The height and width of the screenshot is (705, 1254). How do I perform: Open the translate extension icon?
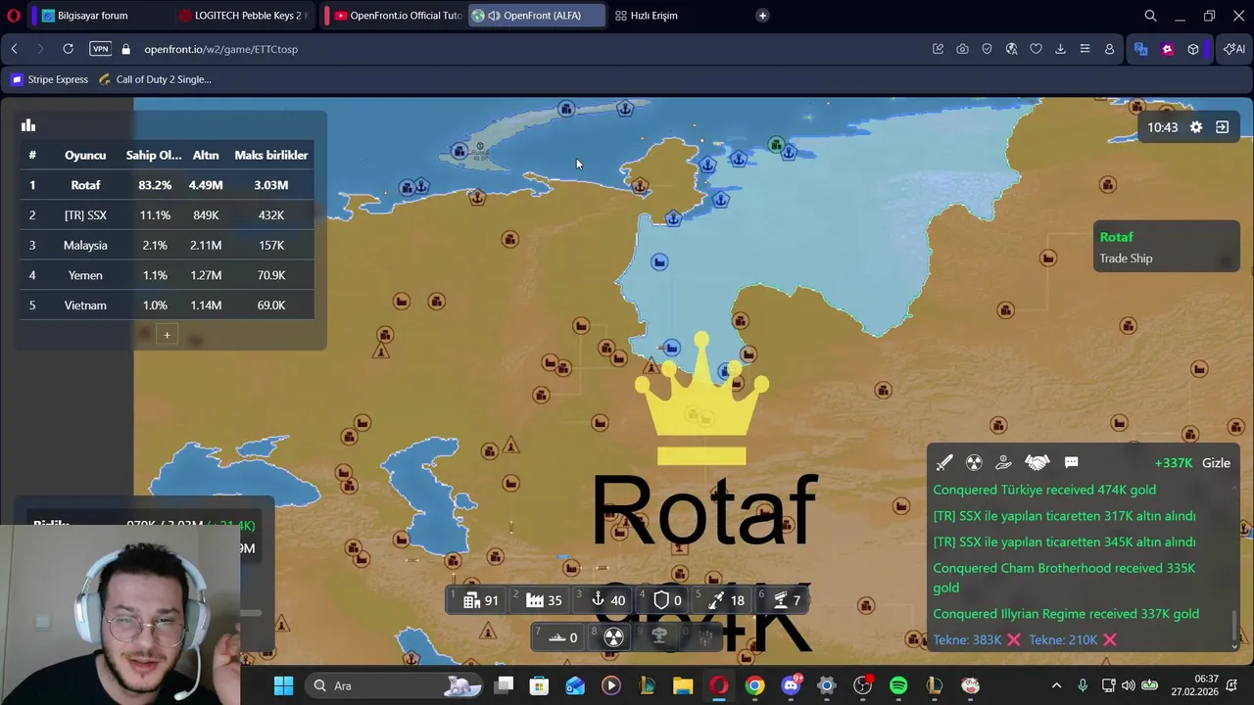tap(1140, 49)
